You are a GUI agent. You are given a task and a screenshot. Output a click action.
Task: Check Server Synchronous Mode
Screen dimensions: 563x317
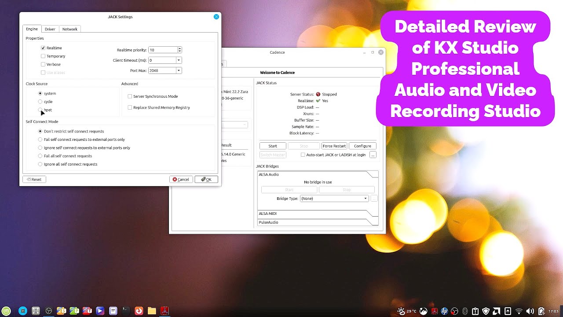[x=130, y=96]
